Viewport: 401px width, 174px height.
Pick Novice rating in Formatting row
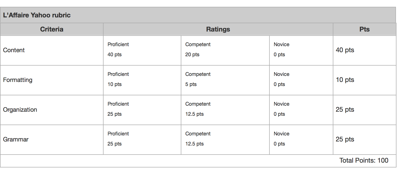(301, 80)
